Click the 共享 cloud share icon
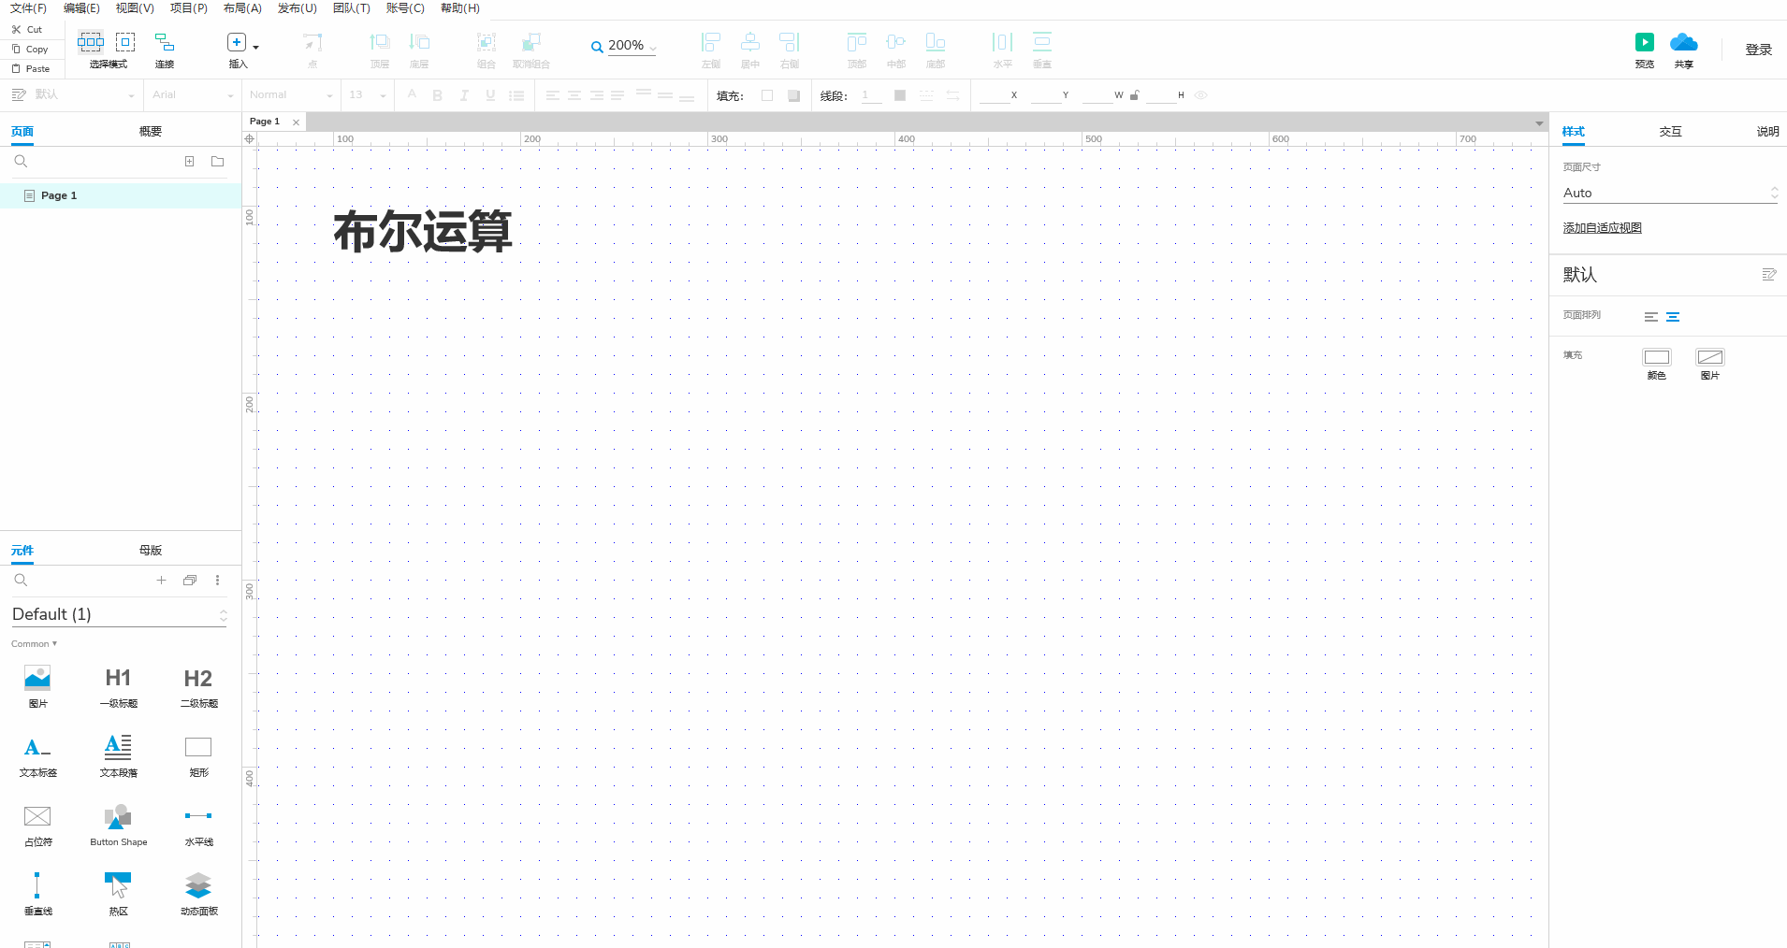This screenshot has width=1787, height=948. tap(1684, 42)
